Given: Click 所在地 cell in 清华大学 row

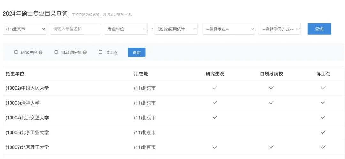Looking at the screenshot, I should click(x=145, y=103).
